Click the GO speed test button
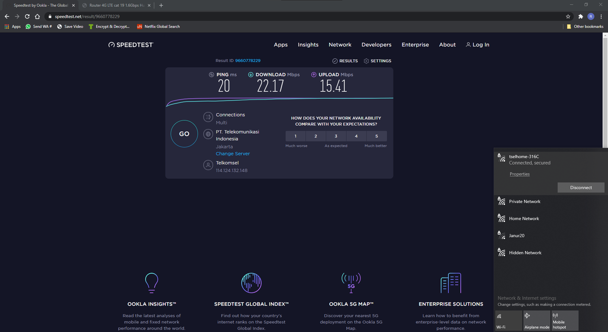608x332 pixels. click(x=184, y=134)
